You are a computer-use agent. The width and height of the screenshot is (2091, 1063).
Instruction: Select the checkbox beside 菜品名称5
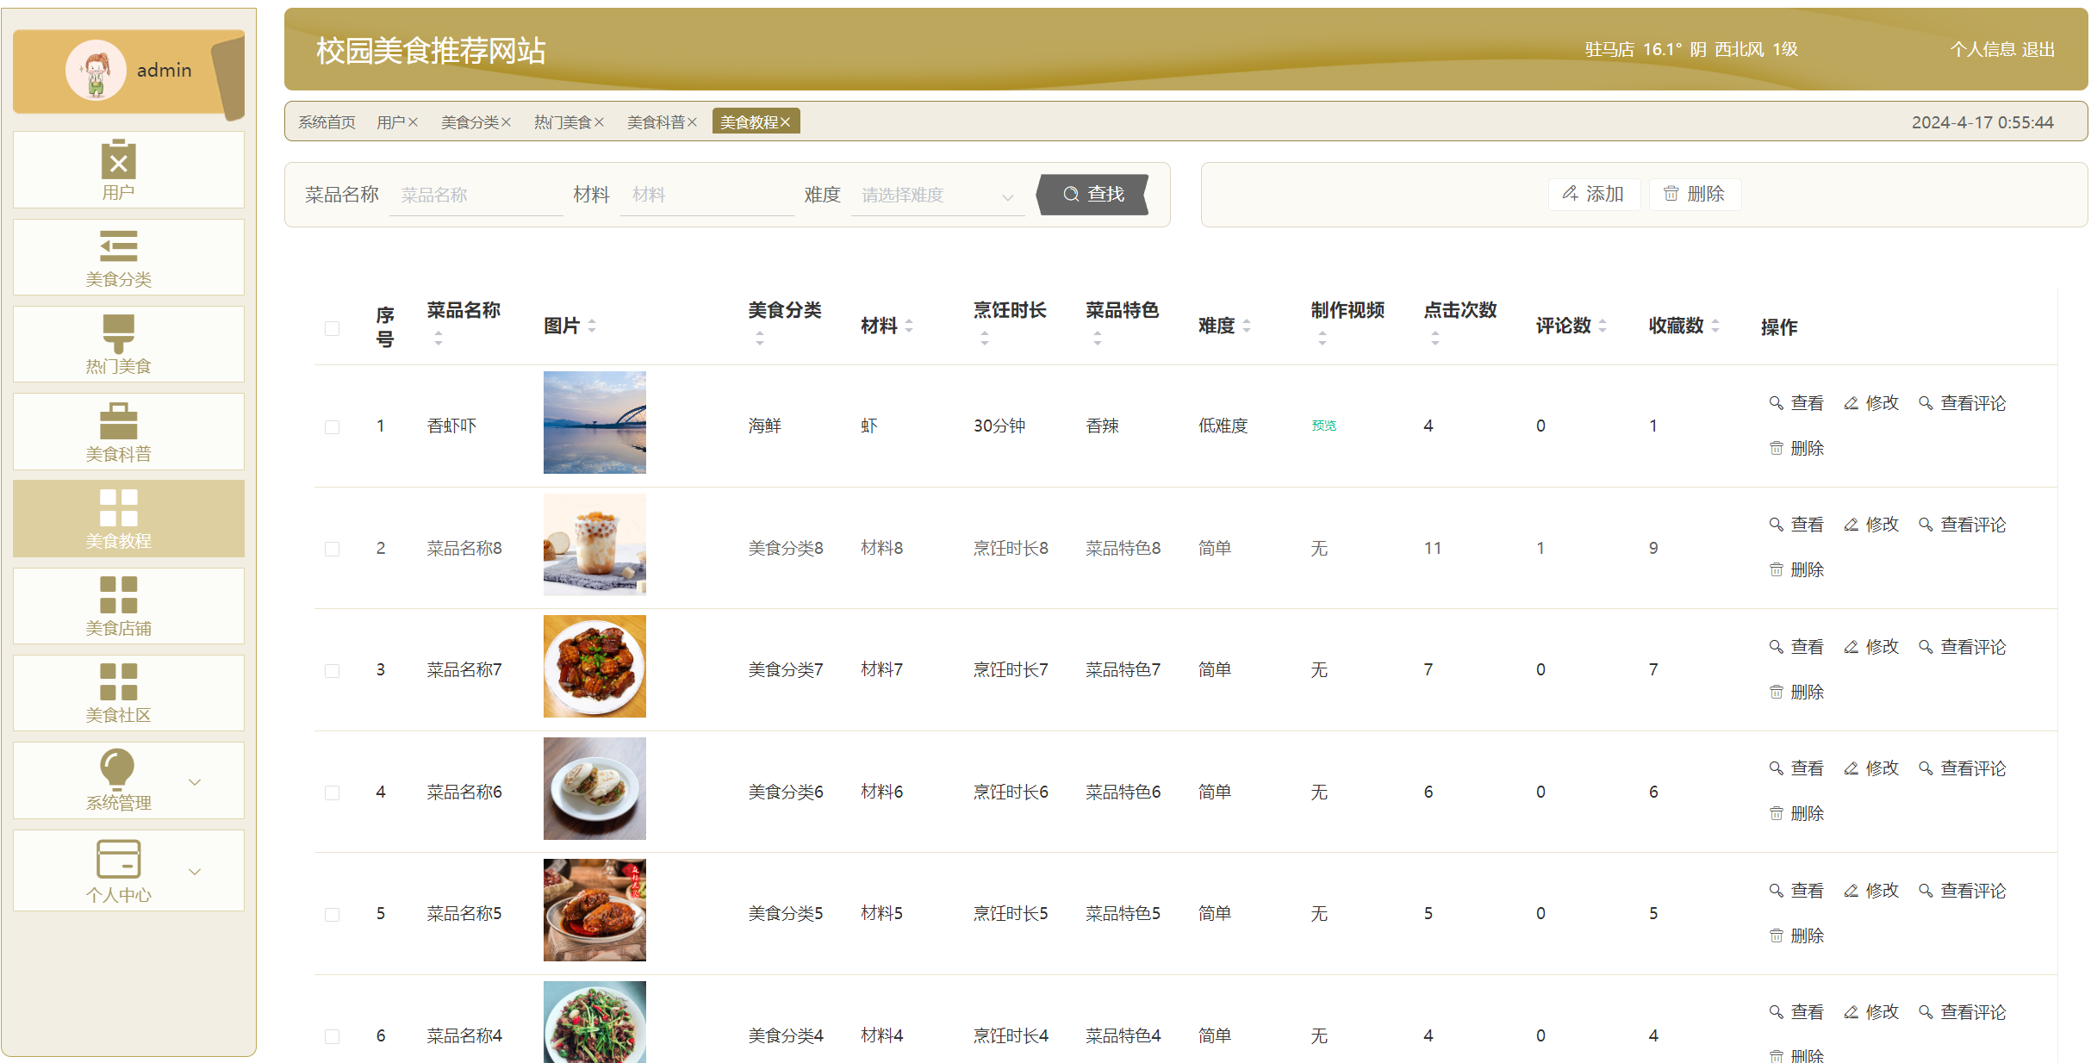pyautogui.click(x=333, y=914)
